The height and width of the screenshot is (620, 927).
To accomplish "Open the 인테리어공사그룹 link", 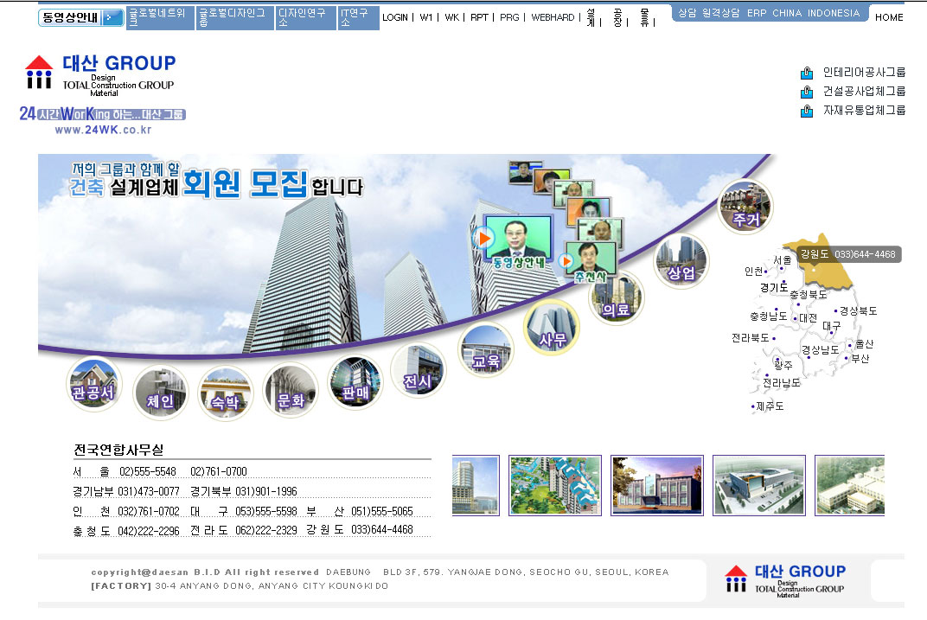I will (x=865, y=72).
